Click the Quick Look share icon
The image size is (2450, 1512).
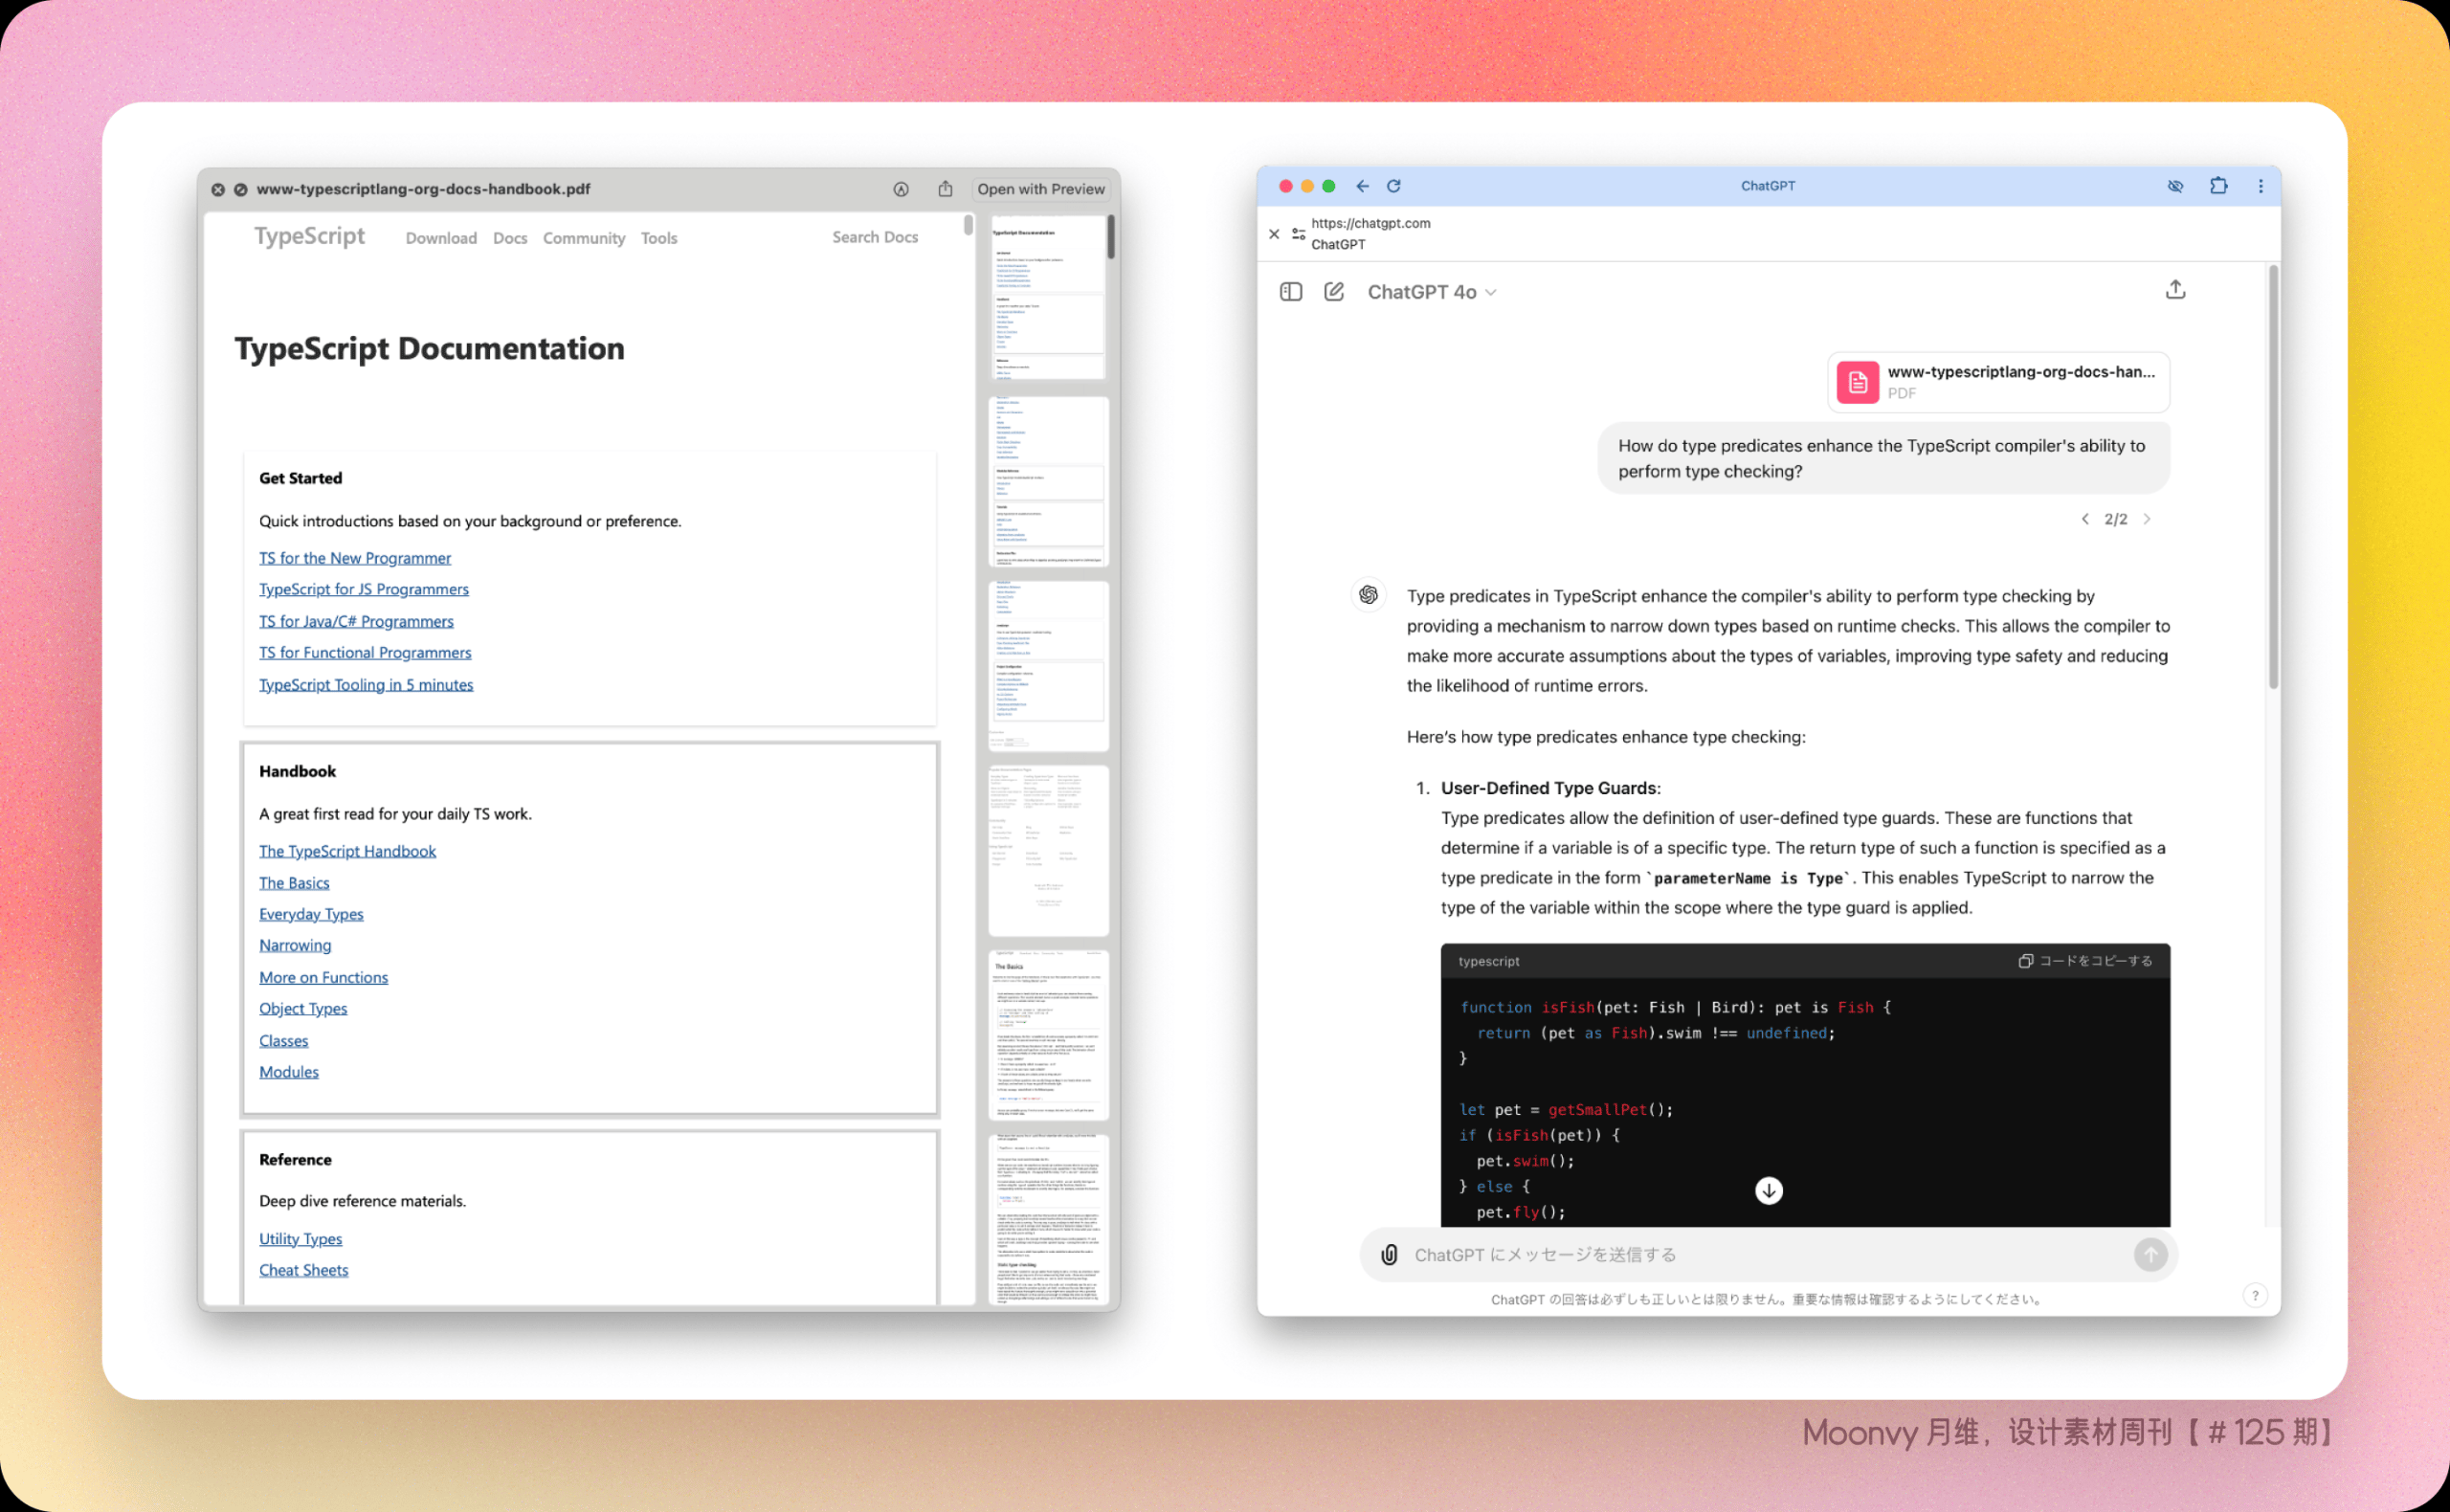click(x=945, y=188)
